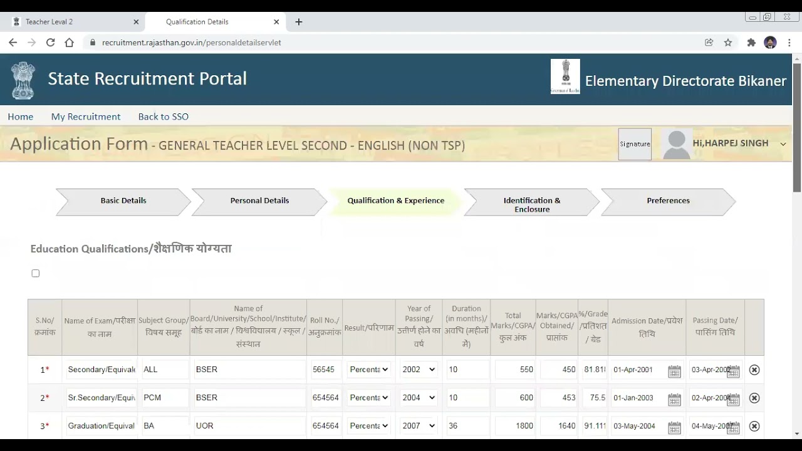The width and height of the screenshot is (802, 451).
Task: Open calendar for Graduation admission date
Action: (x=674, y=428)
